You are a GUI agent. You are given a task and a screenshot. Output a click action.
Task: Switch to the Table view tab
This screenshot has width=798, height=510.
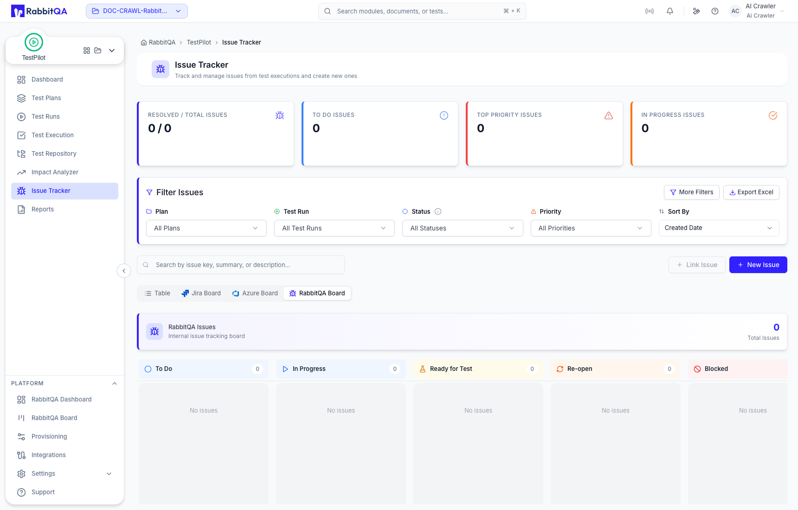click(x=157, y=293)
